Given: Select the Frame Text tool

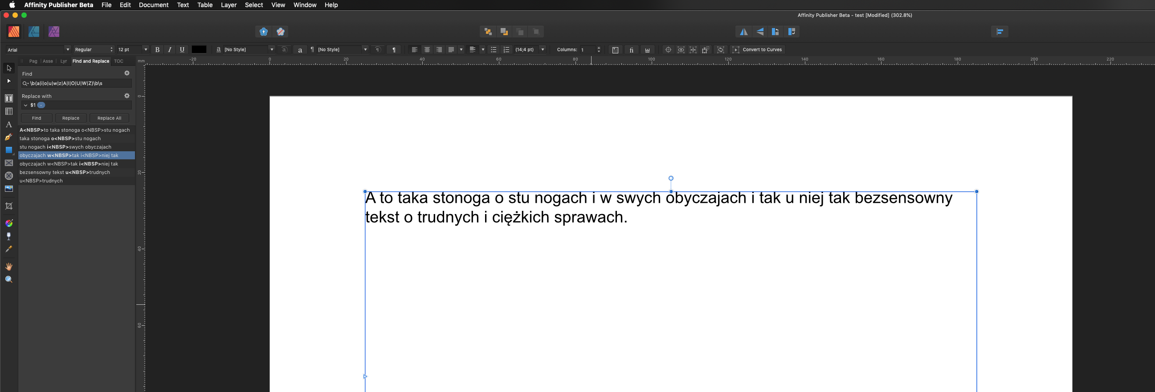Looking at the screenshot, I should [9, 98].
